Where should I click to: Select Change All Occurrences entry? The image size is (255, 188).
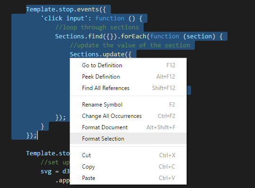128,116
